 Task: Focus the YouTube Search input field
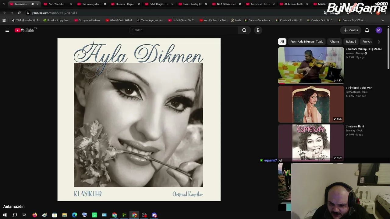pos(183,30)
